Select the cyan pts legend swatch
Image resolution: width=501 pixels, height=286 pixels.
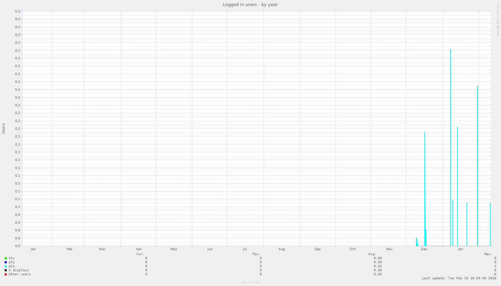coord(6,266)
